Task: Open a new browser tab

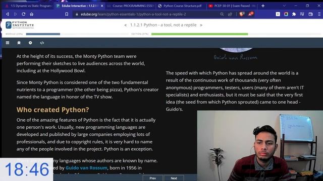Action: point(263,6)
